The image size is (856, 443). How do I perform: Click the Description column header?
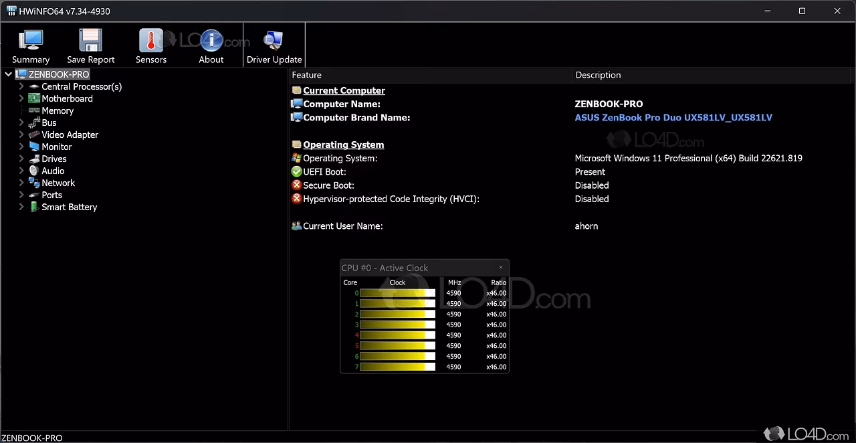click(598, 75)
